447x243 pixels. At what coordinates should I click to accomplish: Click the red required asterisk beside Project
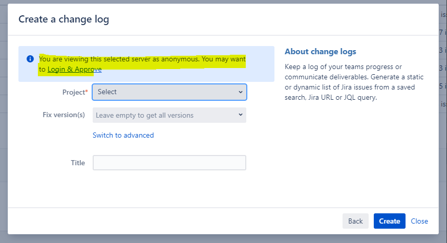coord(87,92)
